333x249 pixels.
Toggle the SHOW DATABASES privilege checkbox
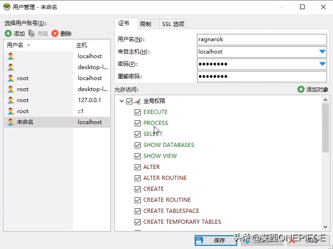coord(137,145)
